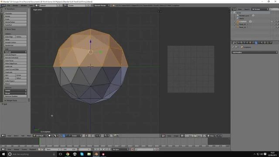The width and height of the screenshot is (279, 157).
Task: Click the Loop Cut and Slide button
Action: tap(16, 69)
